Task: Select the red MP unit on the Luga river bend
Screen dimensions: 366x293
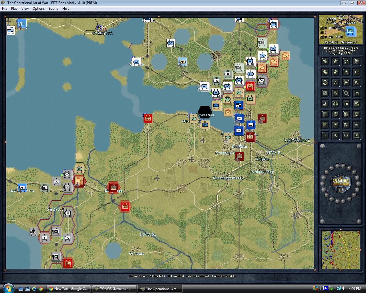Action: click(125, 207)
